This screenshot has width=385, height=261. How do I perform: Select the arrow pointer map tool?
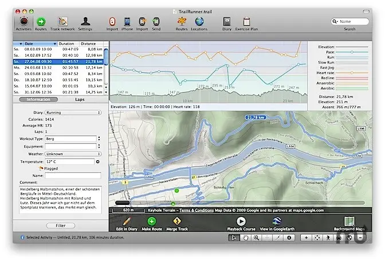234,238
